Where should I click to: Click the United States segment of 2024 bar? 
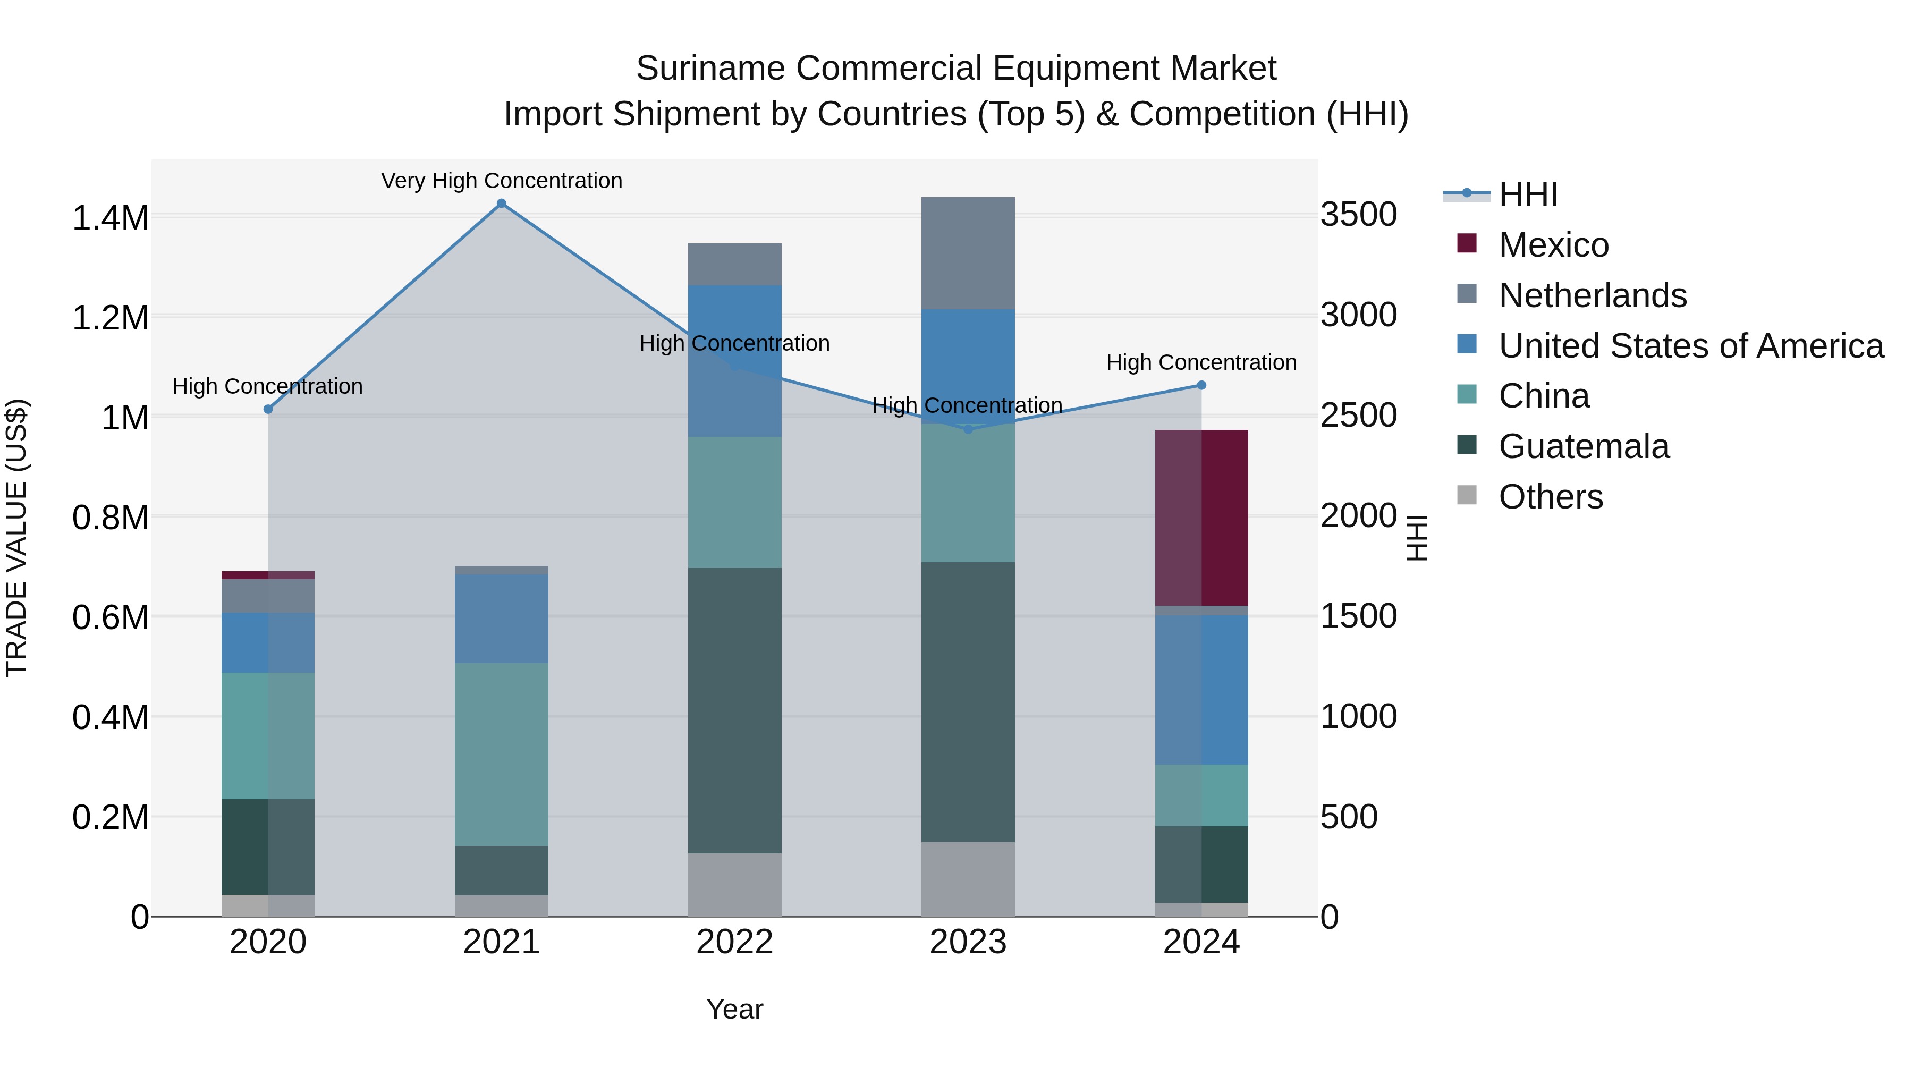(x=1201, y=690)
